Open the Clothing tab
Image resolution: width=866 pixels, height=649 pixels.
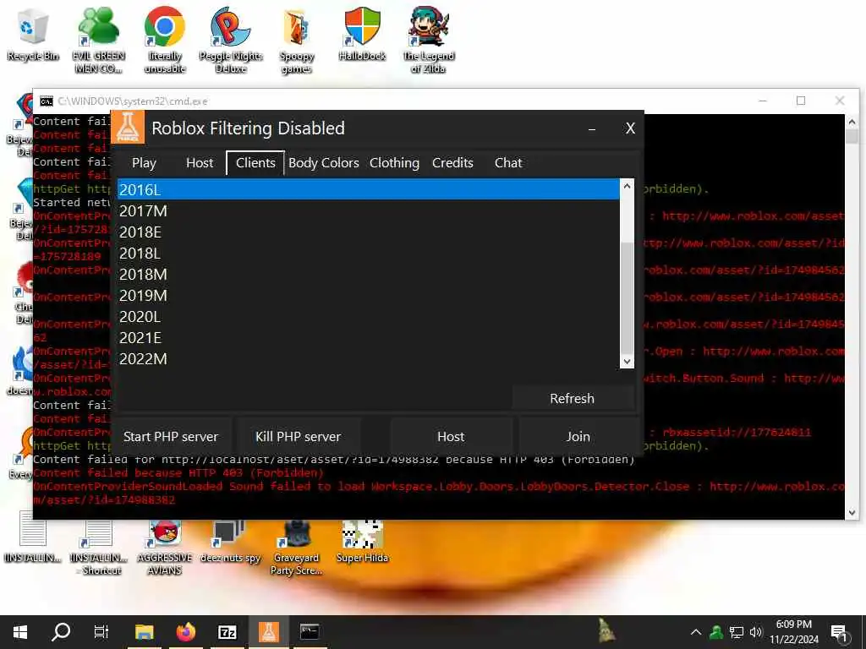[x=394, y=163]
